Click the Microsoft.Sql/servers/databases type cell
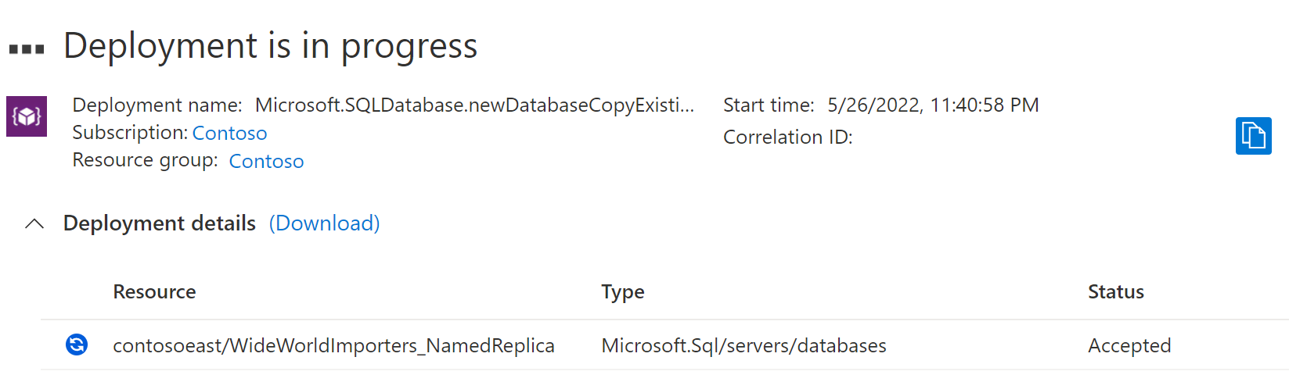 (744, 345)
